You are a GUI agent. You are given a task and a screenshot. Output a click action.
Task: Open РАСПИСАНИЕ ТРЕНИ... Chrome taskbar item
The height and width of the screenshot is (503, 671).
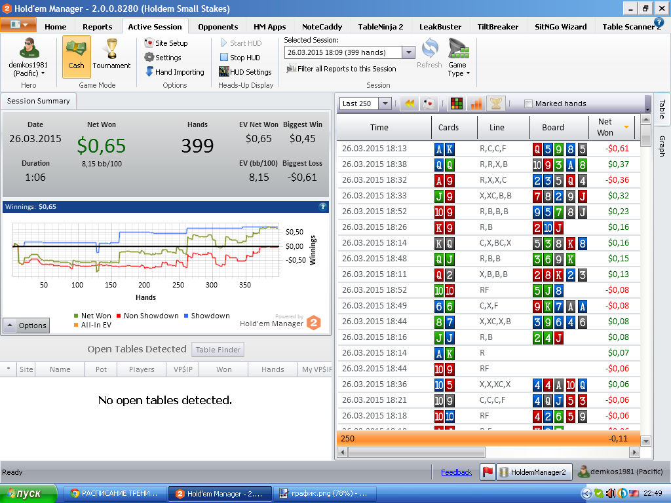coord(114,494)
